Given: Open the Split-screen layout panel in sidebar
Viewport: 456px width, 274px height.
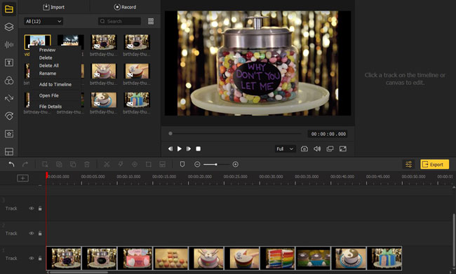Looking at the screenshot, I should (x=9, y=151).
